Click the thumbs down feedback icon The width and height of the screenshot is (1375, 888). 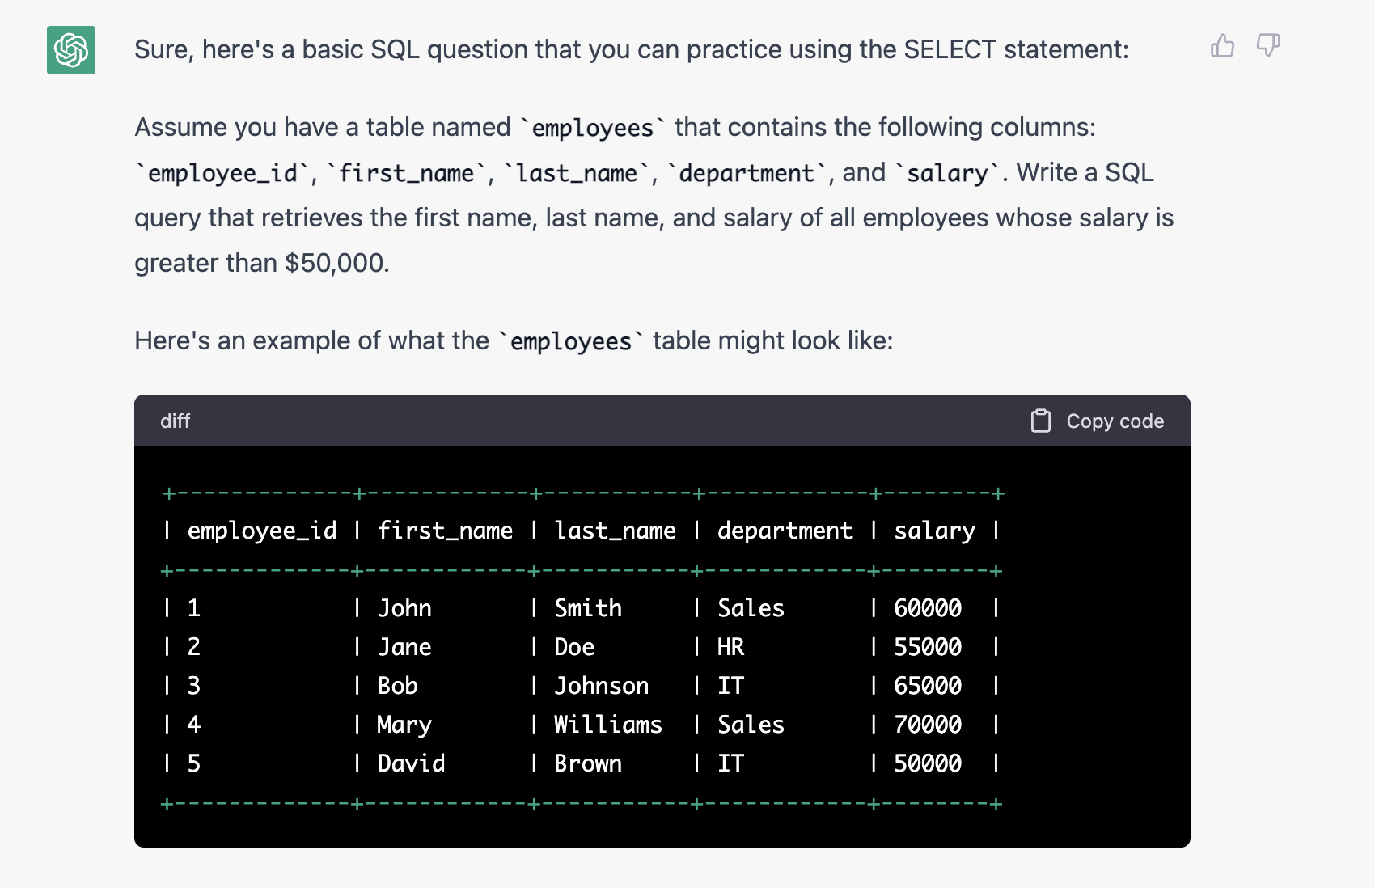(x=1267, y=46)
